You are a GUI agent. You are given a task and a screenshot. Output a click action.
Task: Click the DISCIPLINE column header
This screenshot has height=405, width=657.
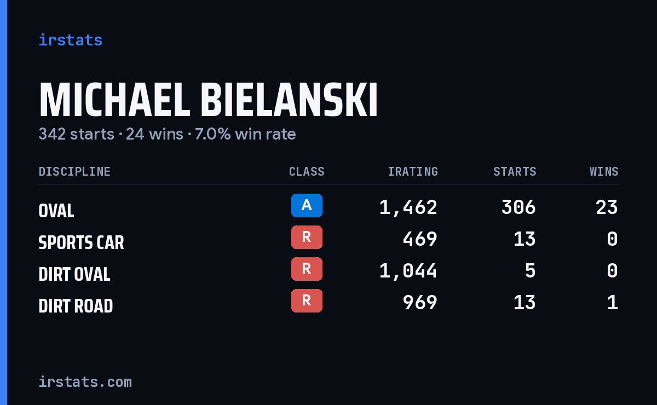[x=74, y=172]
